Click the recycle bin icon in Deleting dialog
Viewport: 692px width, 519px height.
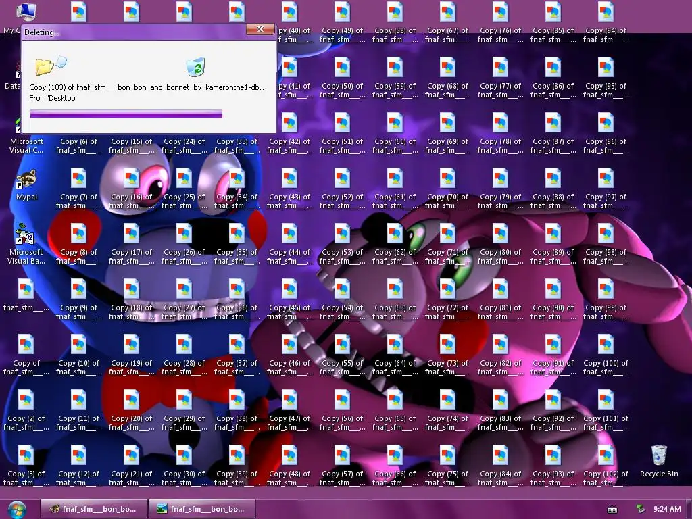(195, 67)
